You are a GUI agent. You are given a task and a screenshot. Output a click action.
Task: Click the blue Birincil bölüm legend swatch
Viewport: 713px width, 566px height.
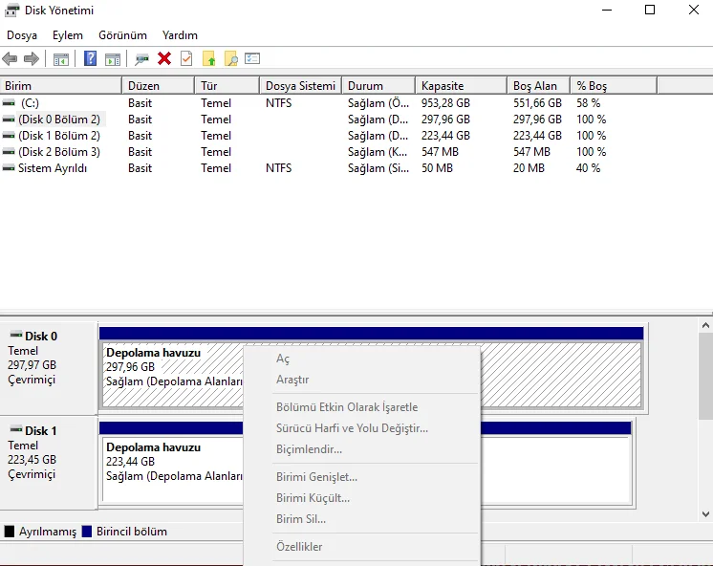[x=87, y=532]
